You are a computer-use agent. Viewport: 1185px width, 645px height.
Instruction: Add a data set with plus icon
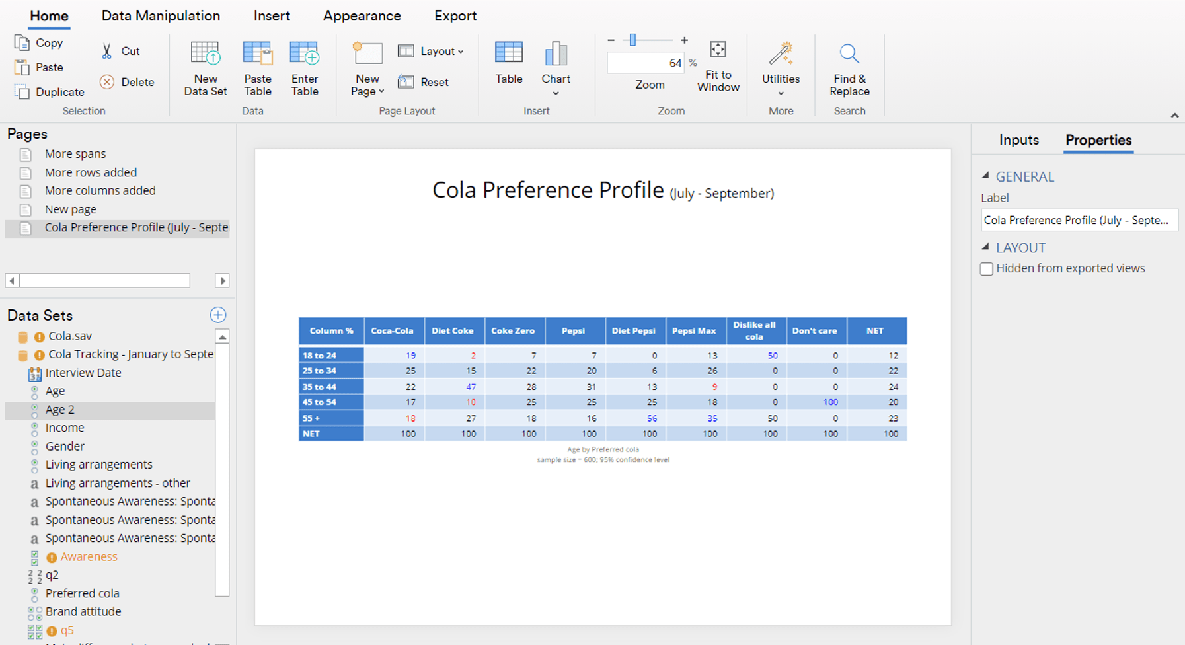point(218,315)
